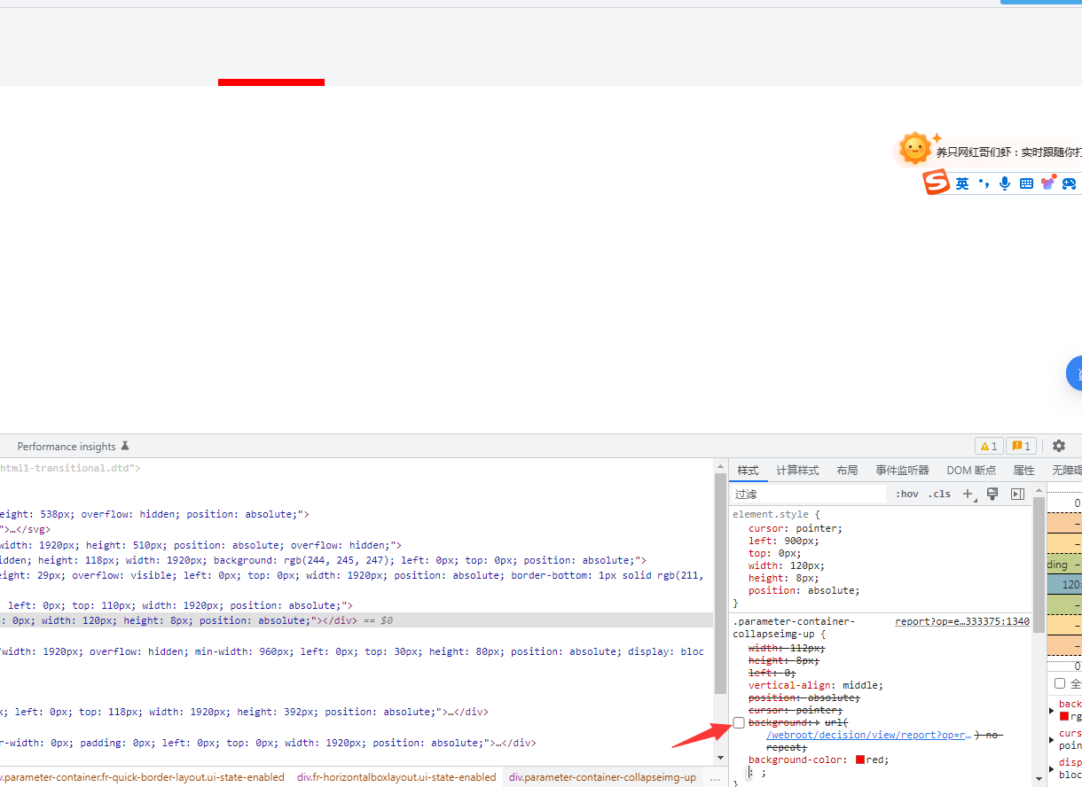Edit the vertical-align: middle declaration
The image size is (1082, 787).
816,685
